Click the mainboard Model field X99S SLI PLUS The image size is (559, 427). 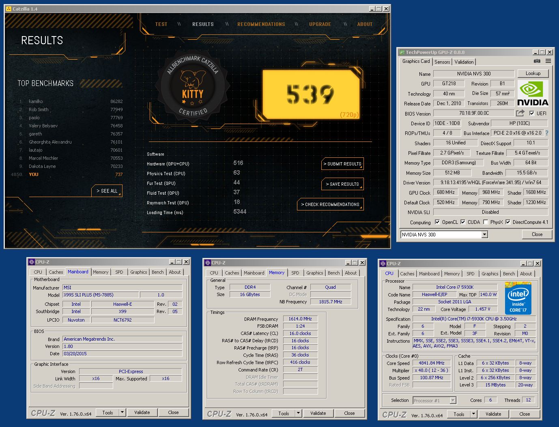point(101,295)
